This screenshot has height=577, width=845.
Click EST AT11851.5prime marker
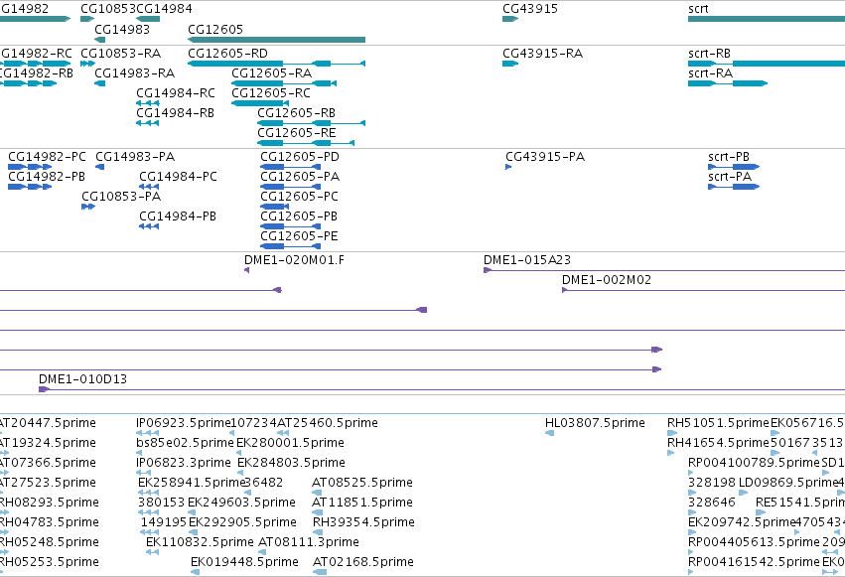click(x=318, y=512)
